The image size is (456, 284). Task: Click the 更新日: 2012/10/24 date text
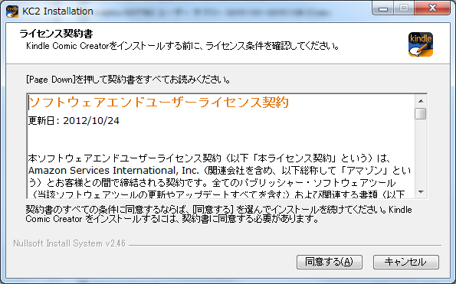(74, 120)
